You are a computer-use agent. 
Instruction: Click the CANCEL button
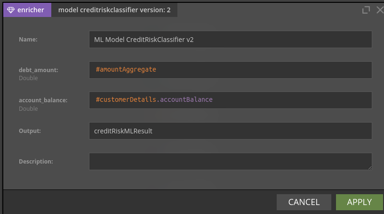coord(304,202)
